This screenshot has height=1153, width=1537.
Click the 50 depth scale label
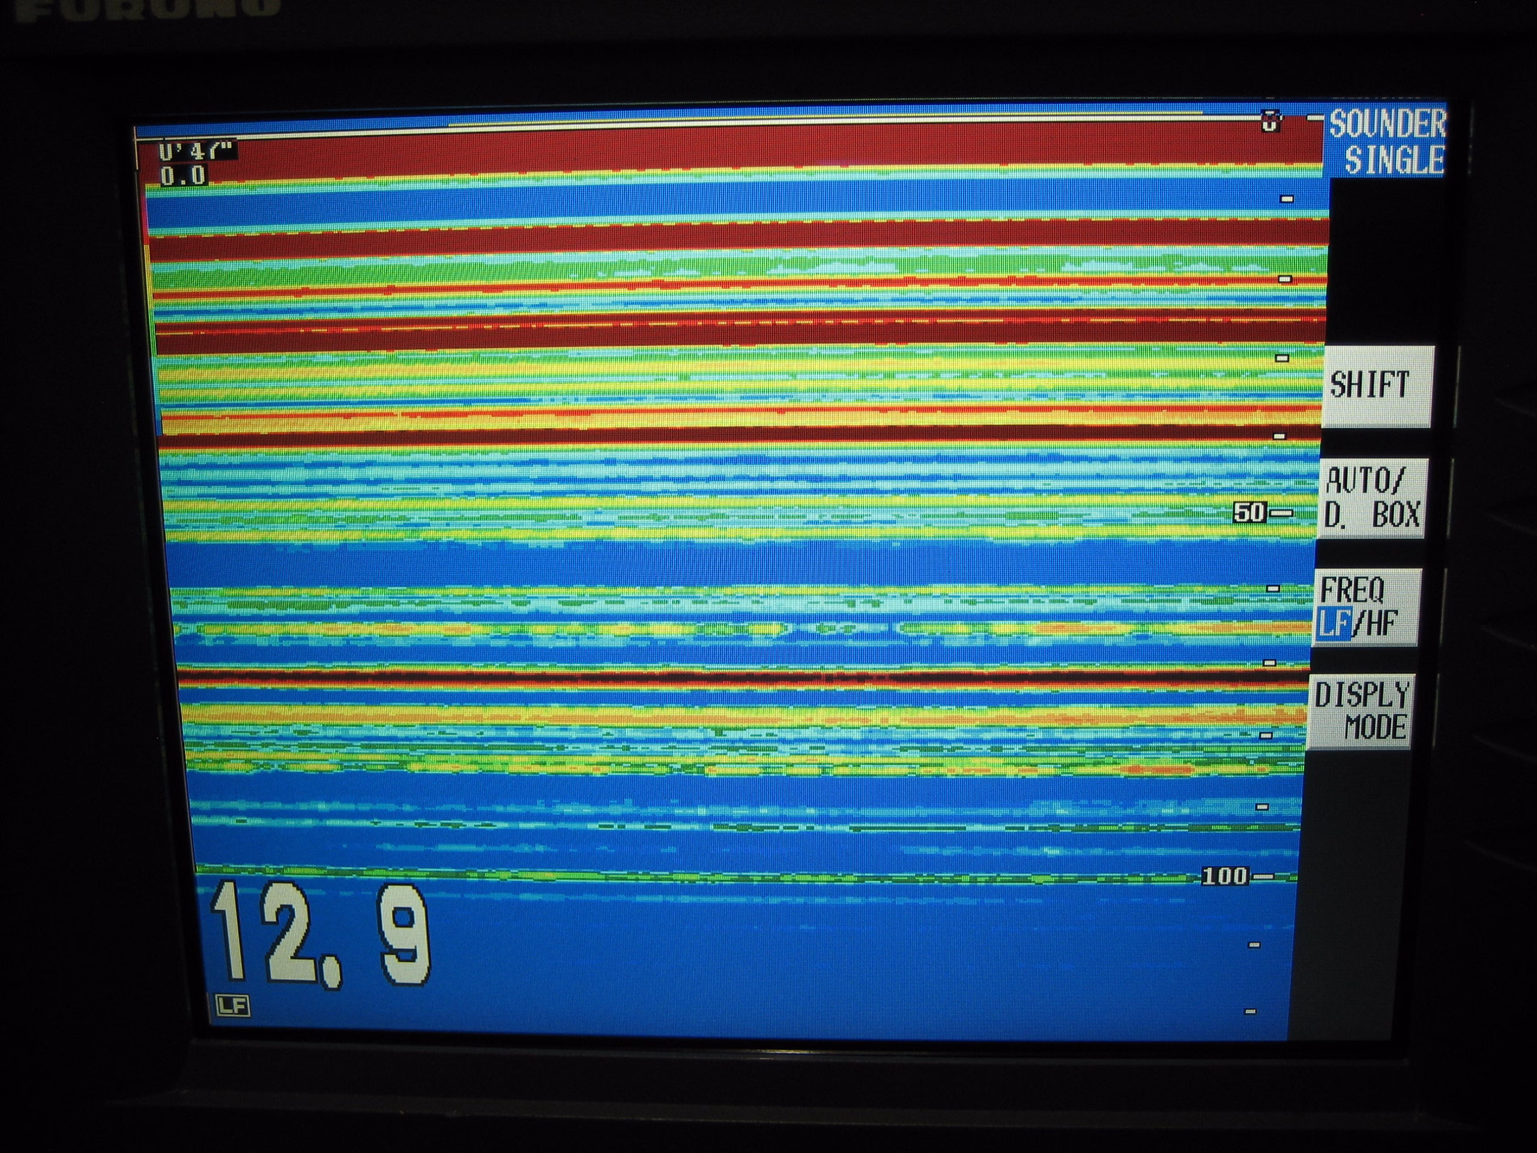pos(1249,513)
